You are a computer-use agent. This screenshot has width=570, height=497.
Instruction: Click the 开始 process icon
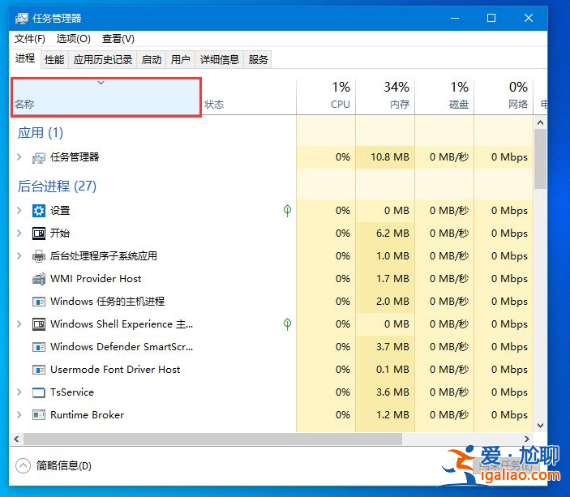(39, 233)
